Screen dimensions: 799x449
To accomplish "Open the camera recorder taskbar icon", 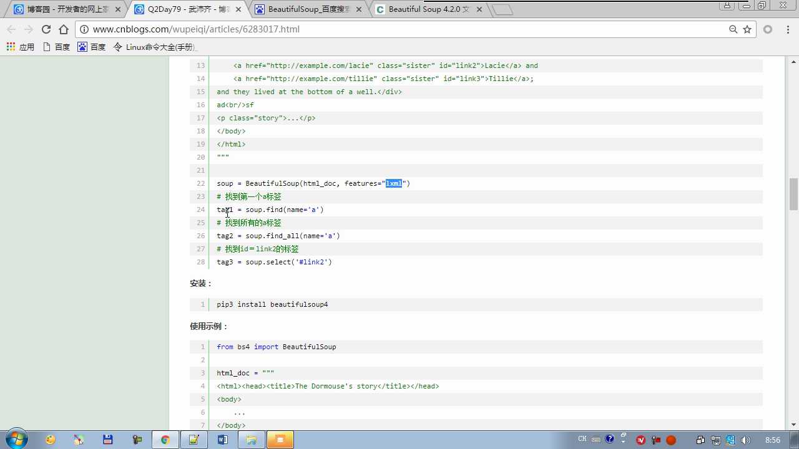I will tap(137, 440).
